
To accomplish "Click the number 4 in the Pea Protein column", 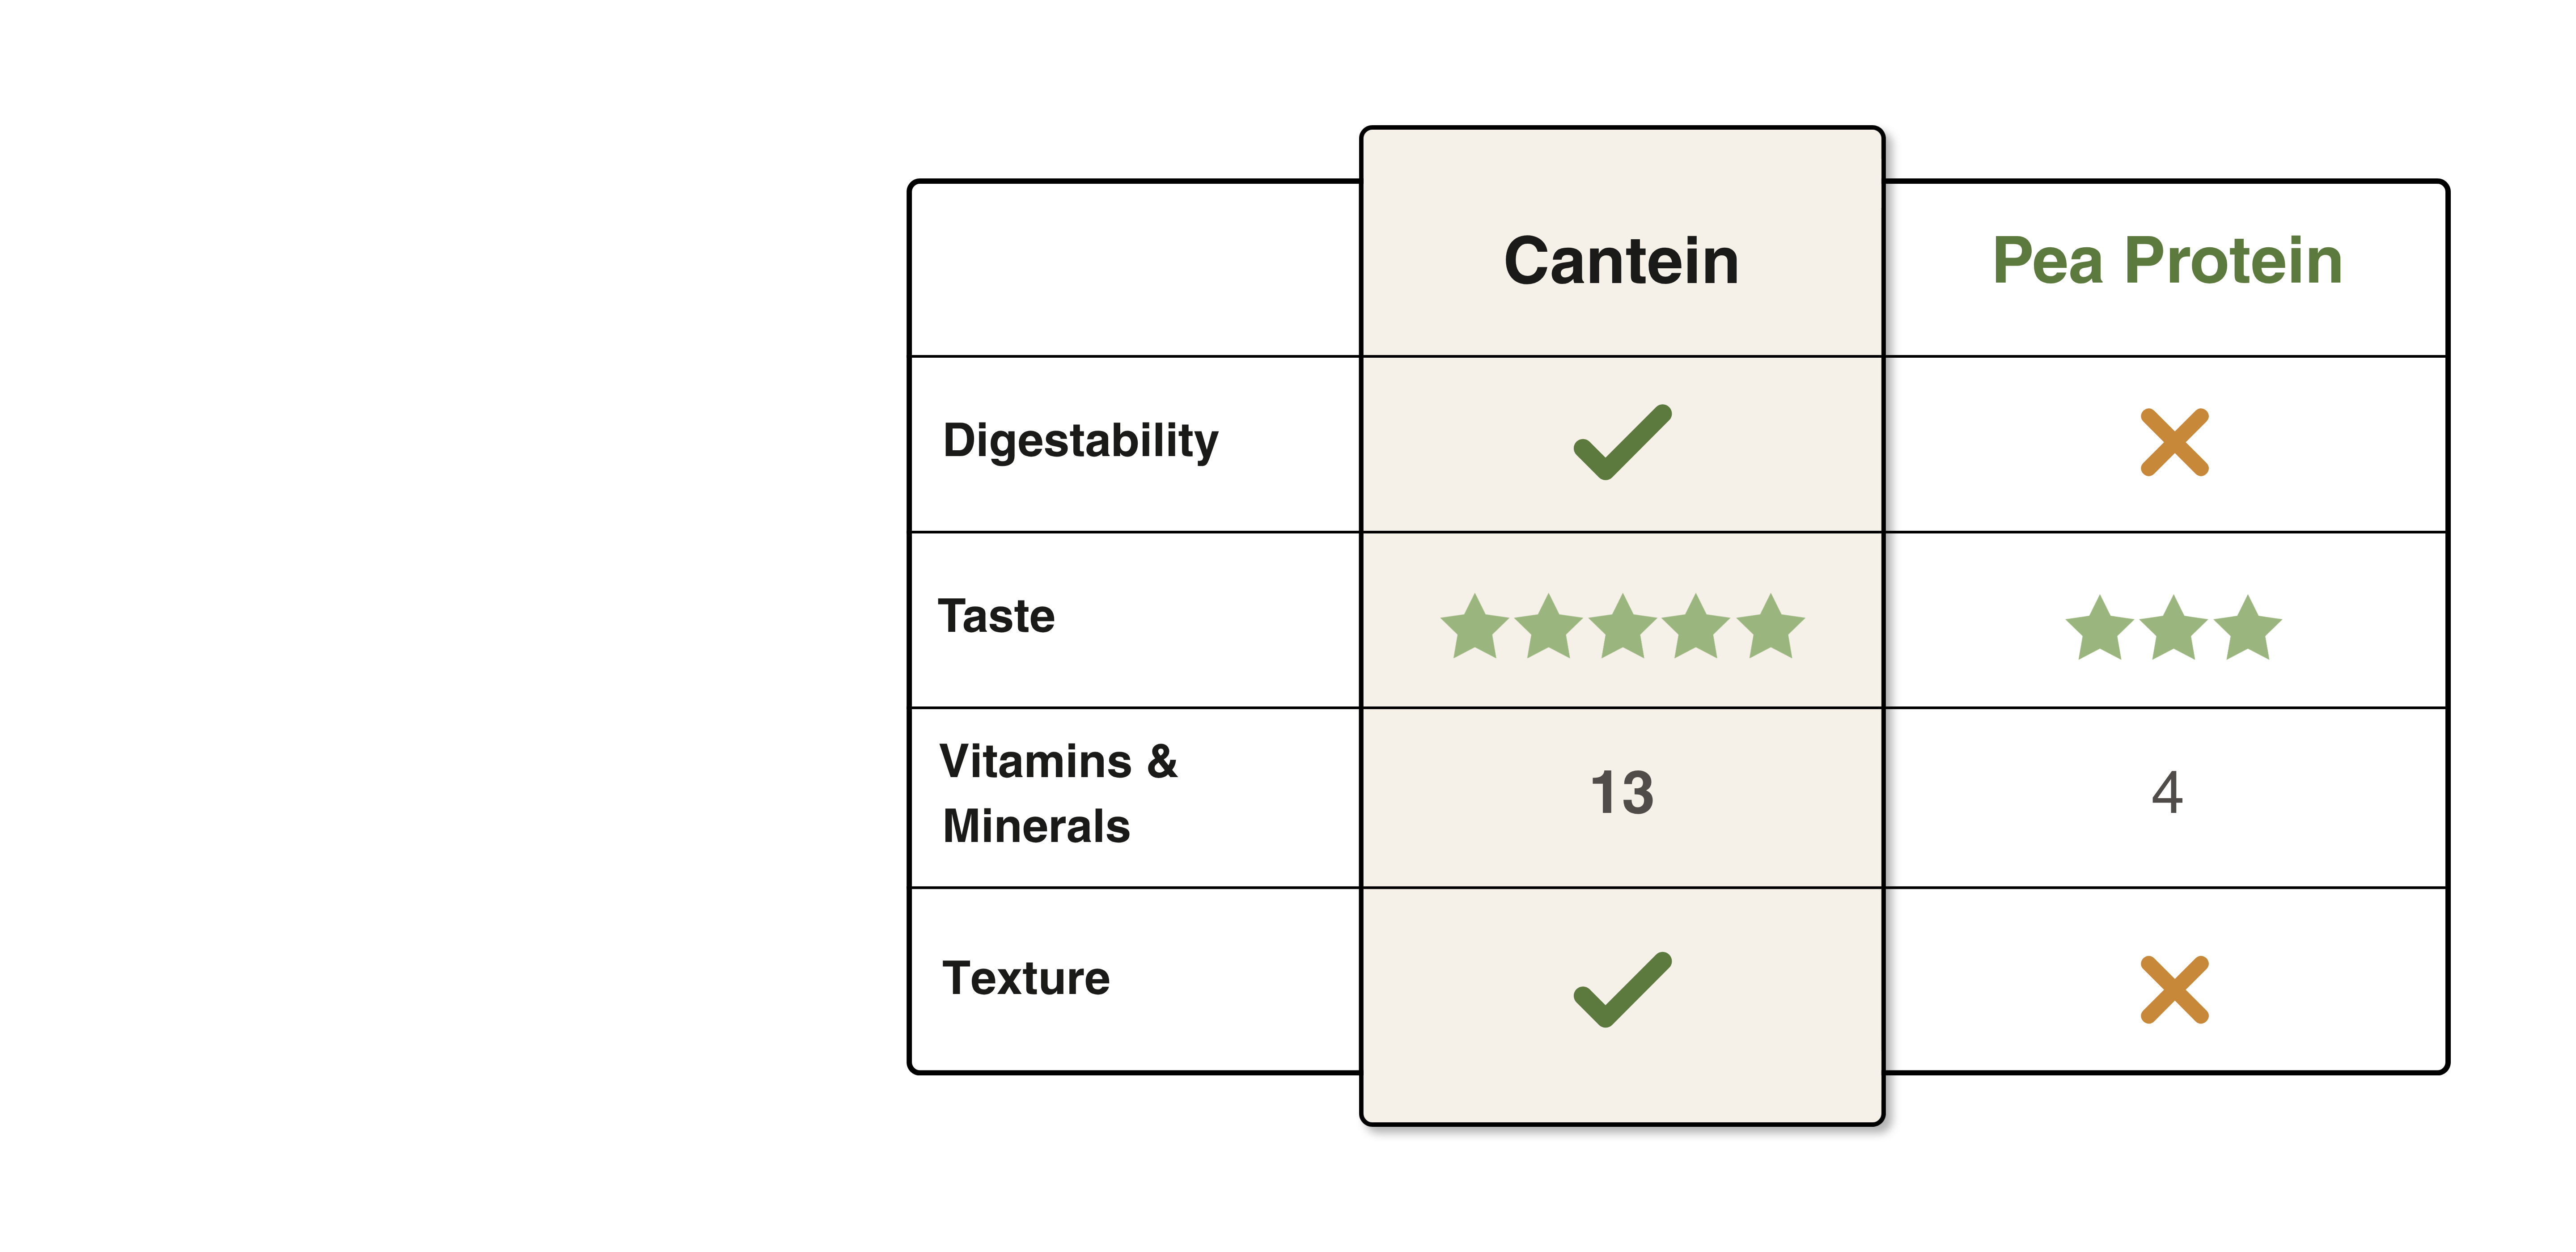I will (x=2167, y=793).
